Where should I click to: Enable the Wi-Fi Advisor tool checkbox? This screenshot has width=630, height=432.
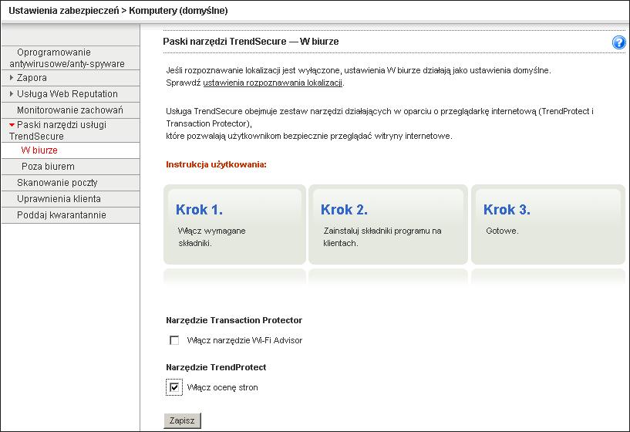174,340
